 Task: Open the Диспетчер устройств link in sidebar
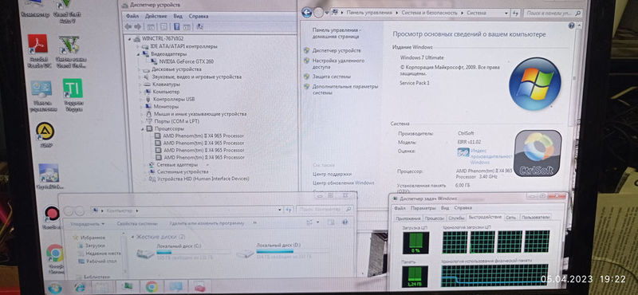coord(337,50)
